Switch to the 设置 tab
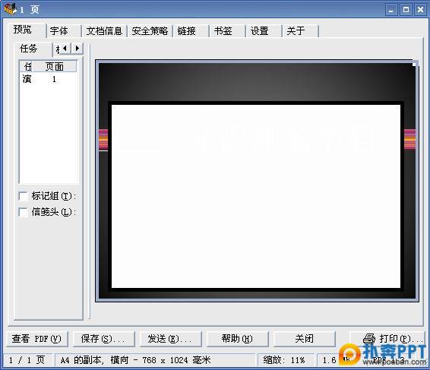Image resolution: width=430 pixels, height=370 pixels. (264, 30)
